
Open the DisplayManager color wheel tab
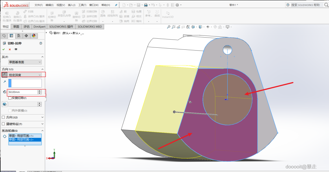33,36
